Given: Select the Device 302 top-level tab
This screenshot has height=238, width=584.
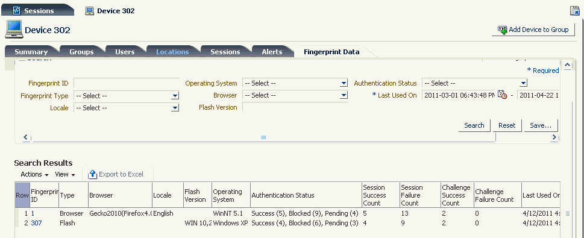Looking at the screenshot, I should tap(110, 11).
